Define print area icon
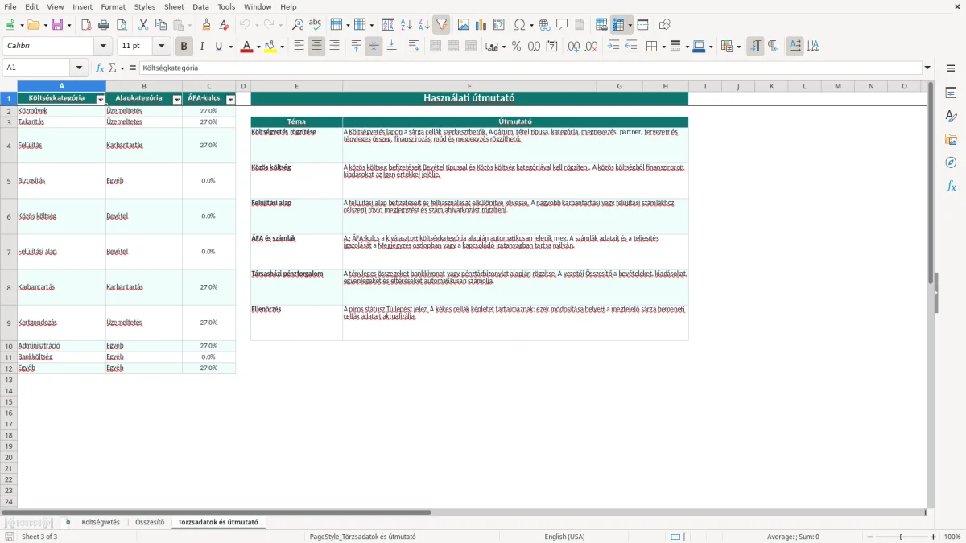Screen dimensions: 966x543 pyautogui.click(x=601, y=25)
